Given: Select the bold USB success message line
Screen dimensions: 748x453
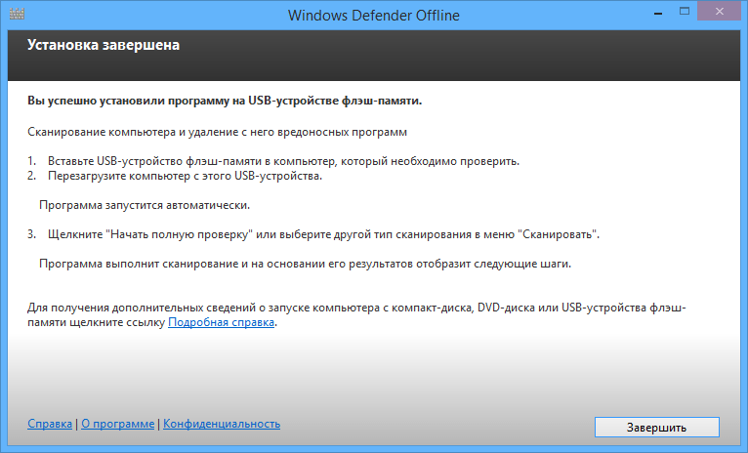Looking at the screenshot, I should coord(225,102).
